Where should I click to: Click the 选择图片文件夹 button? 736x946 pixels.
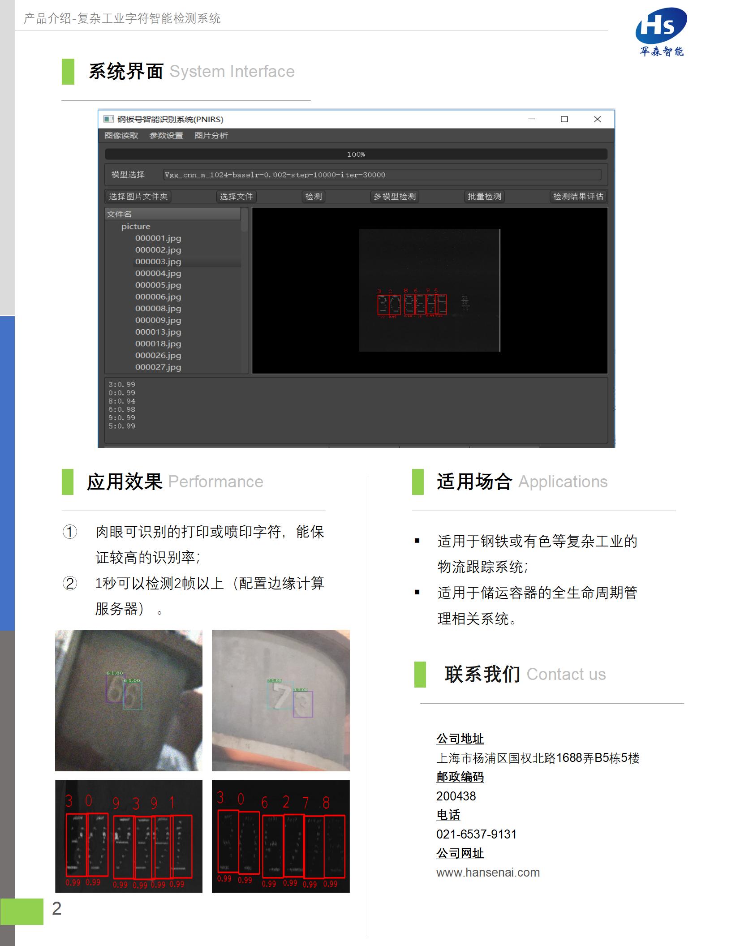tap(138, 196)
